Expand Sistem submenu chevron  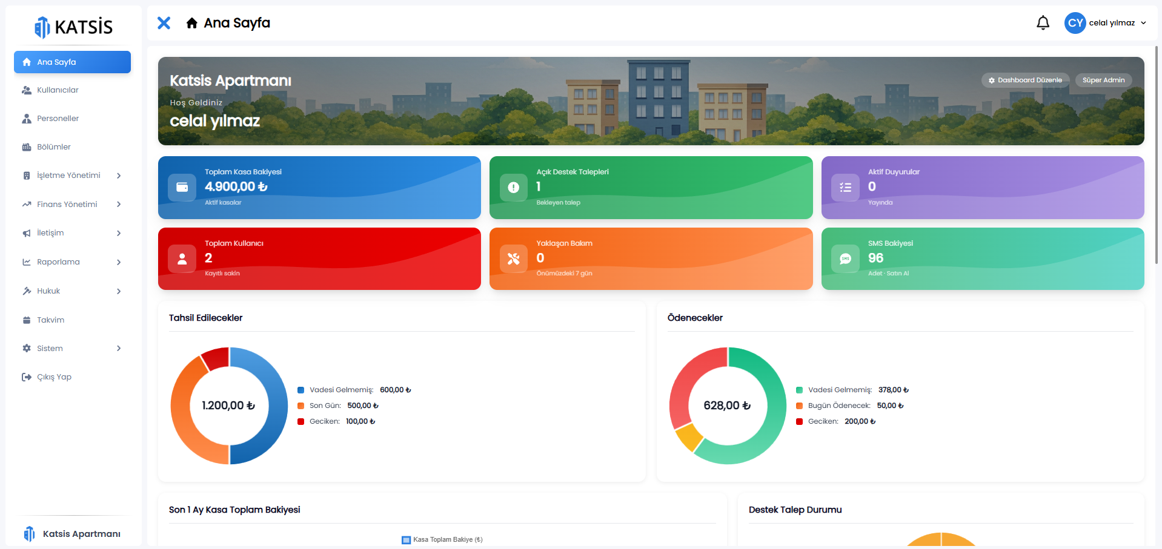(x=119, y=349)
